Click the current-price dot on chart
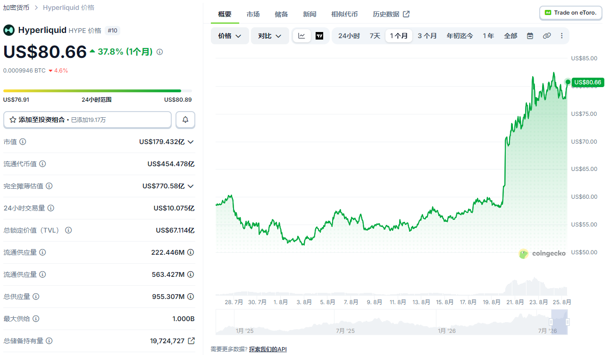The height and width of the screenshot is (355, 610). (568, 82)
